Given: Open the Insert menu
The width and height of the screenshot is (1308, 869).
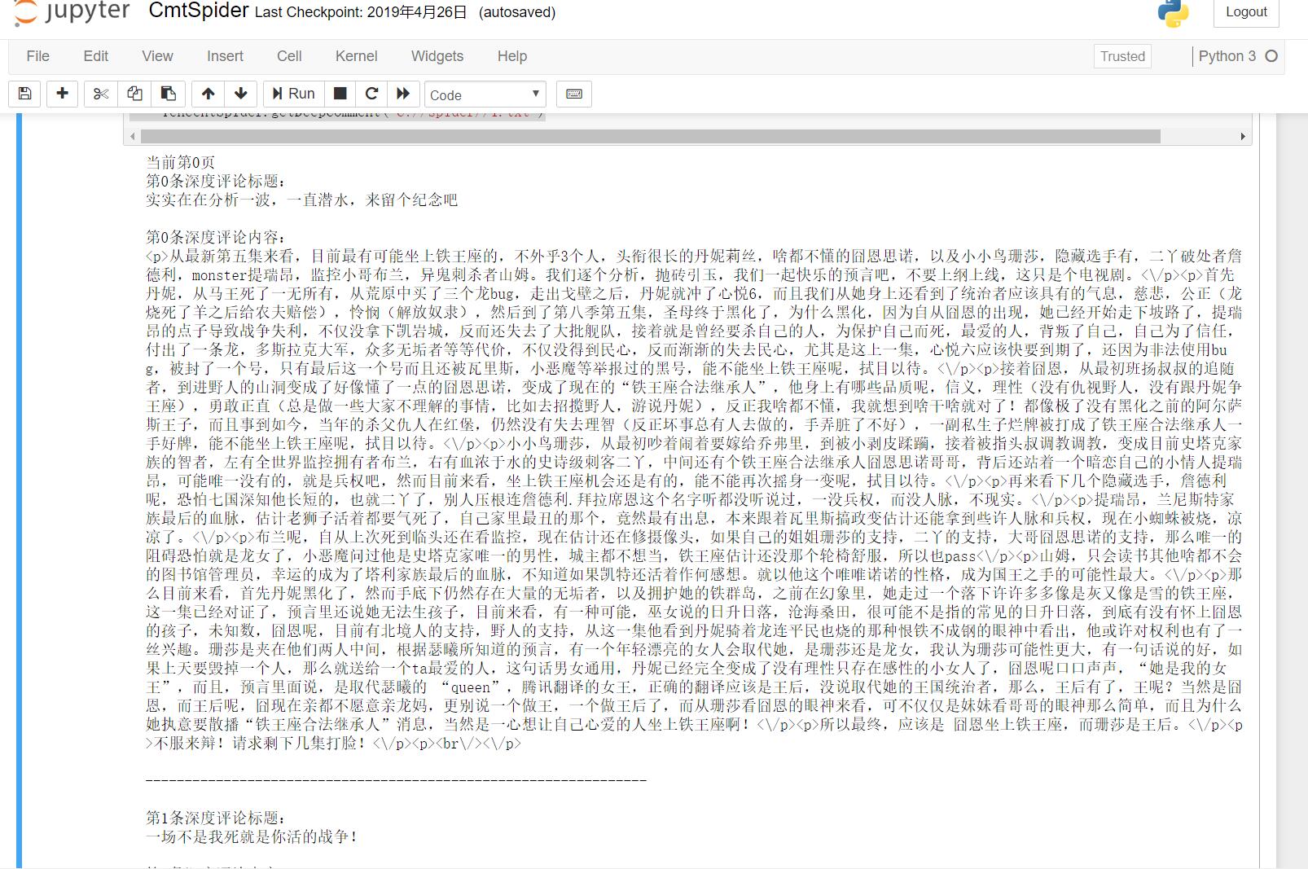Looking at the screenshot, I should [x=225, y=56].
